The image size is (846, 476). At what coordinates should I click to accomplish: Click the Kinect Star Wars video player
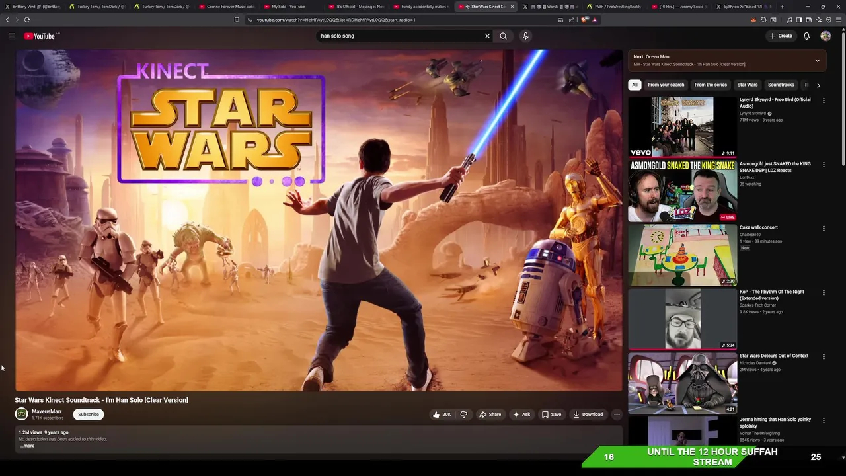(319, 220)
